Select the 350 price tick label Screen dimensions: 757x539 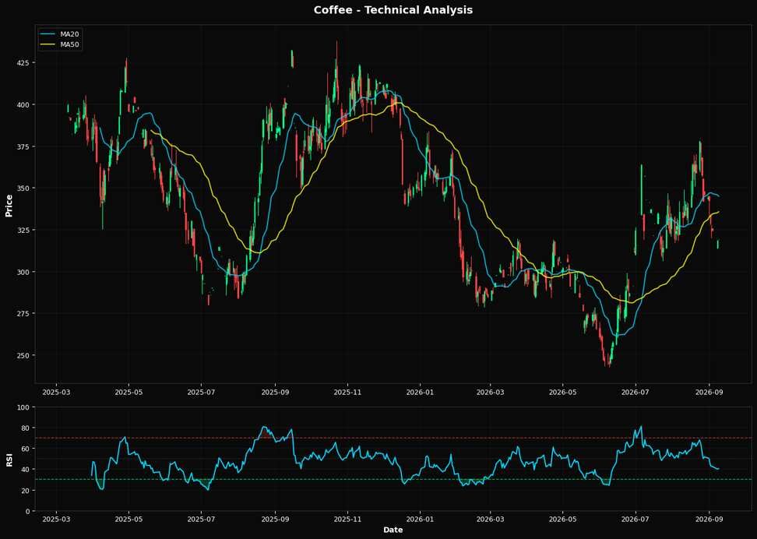pyautogui.click(x=25, y=188)
